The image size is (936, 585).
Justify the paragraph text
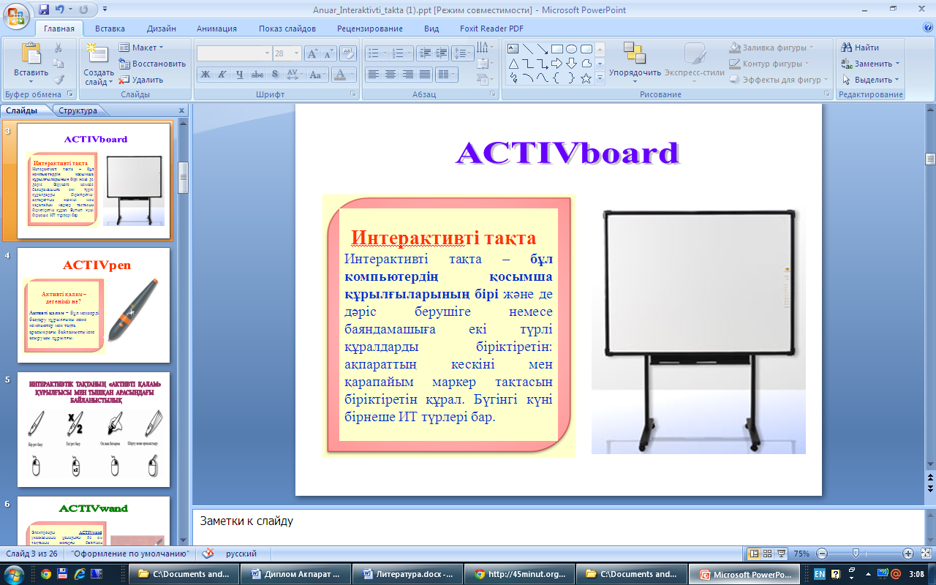pos(426,75)
